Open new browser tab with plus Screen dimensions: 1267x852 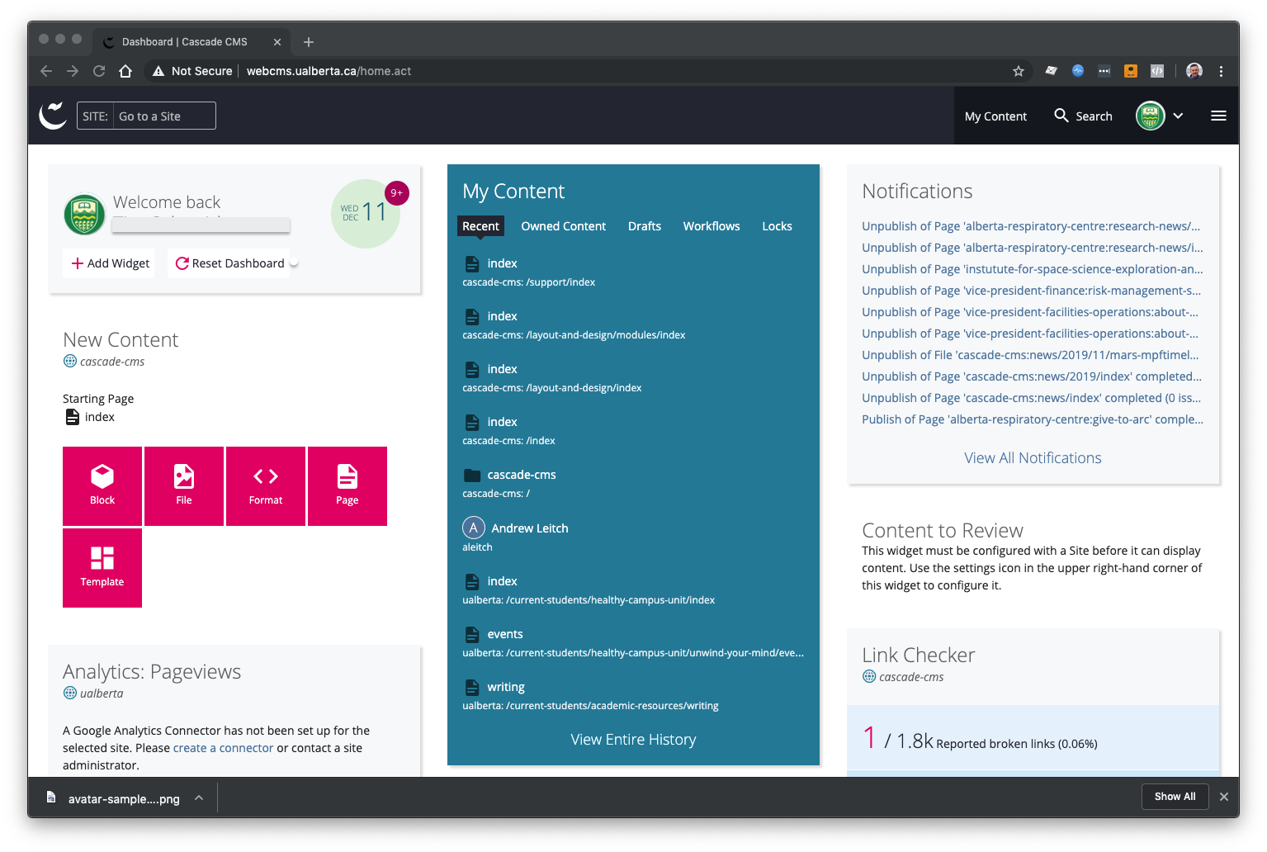tap(309, 42)
